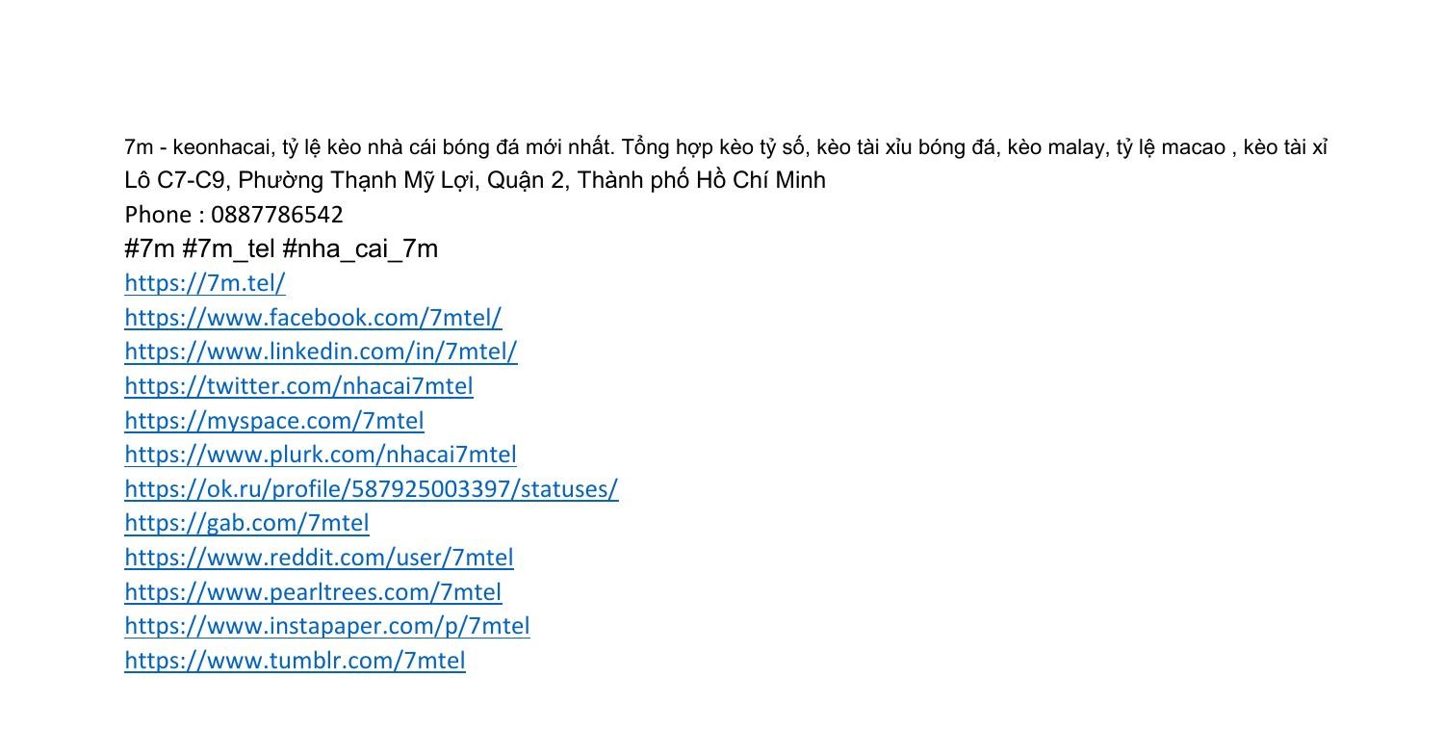
Task: Open the Tumblr 7mtel link
Action: (295, 661)
